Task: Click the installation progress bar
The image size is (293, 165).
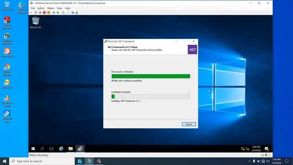Action: [x=151, y=96]
